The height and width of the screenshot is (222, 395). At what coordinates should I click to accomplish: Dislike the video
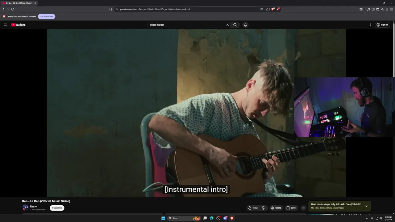264,208
